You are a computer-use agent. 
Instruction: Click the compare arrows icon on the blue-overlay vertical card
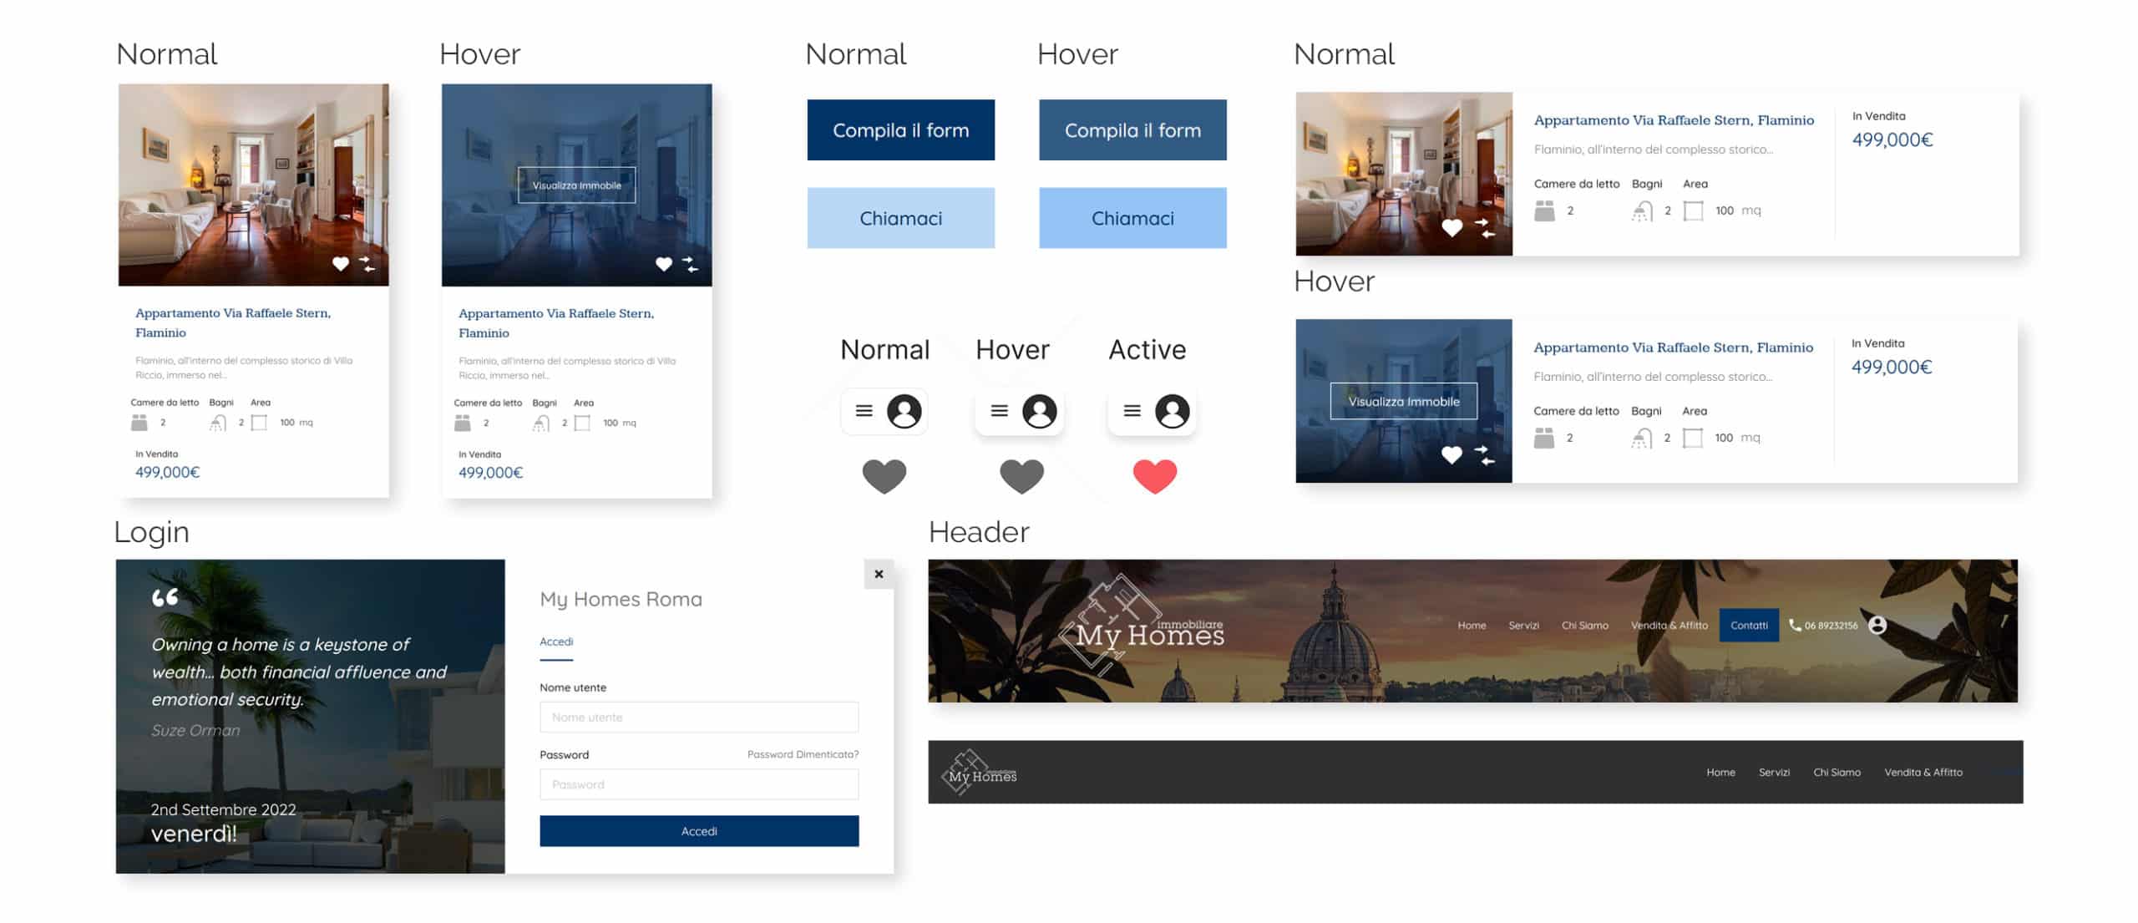(x=690, y=264)
